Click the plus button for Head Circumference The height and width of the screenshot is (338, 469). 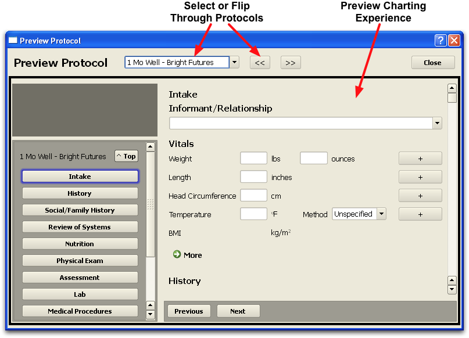click(420, 196)
